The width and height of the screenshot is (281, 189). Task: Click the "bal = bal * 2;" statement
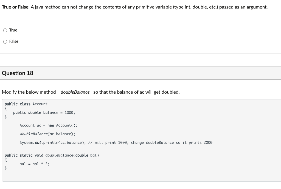[x=34, y=164]
